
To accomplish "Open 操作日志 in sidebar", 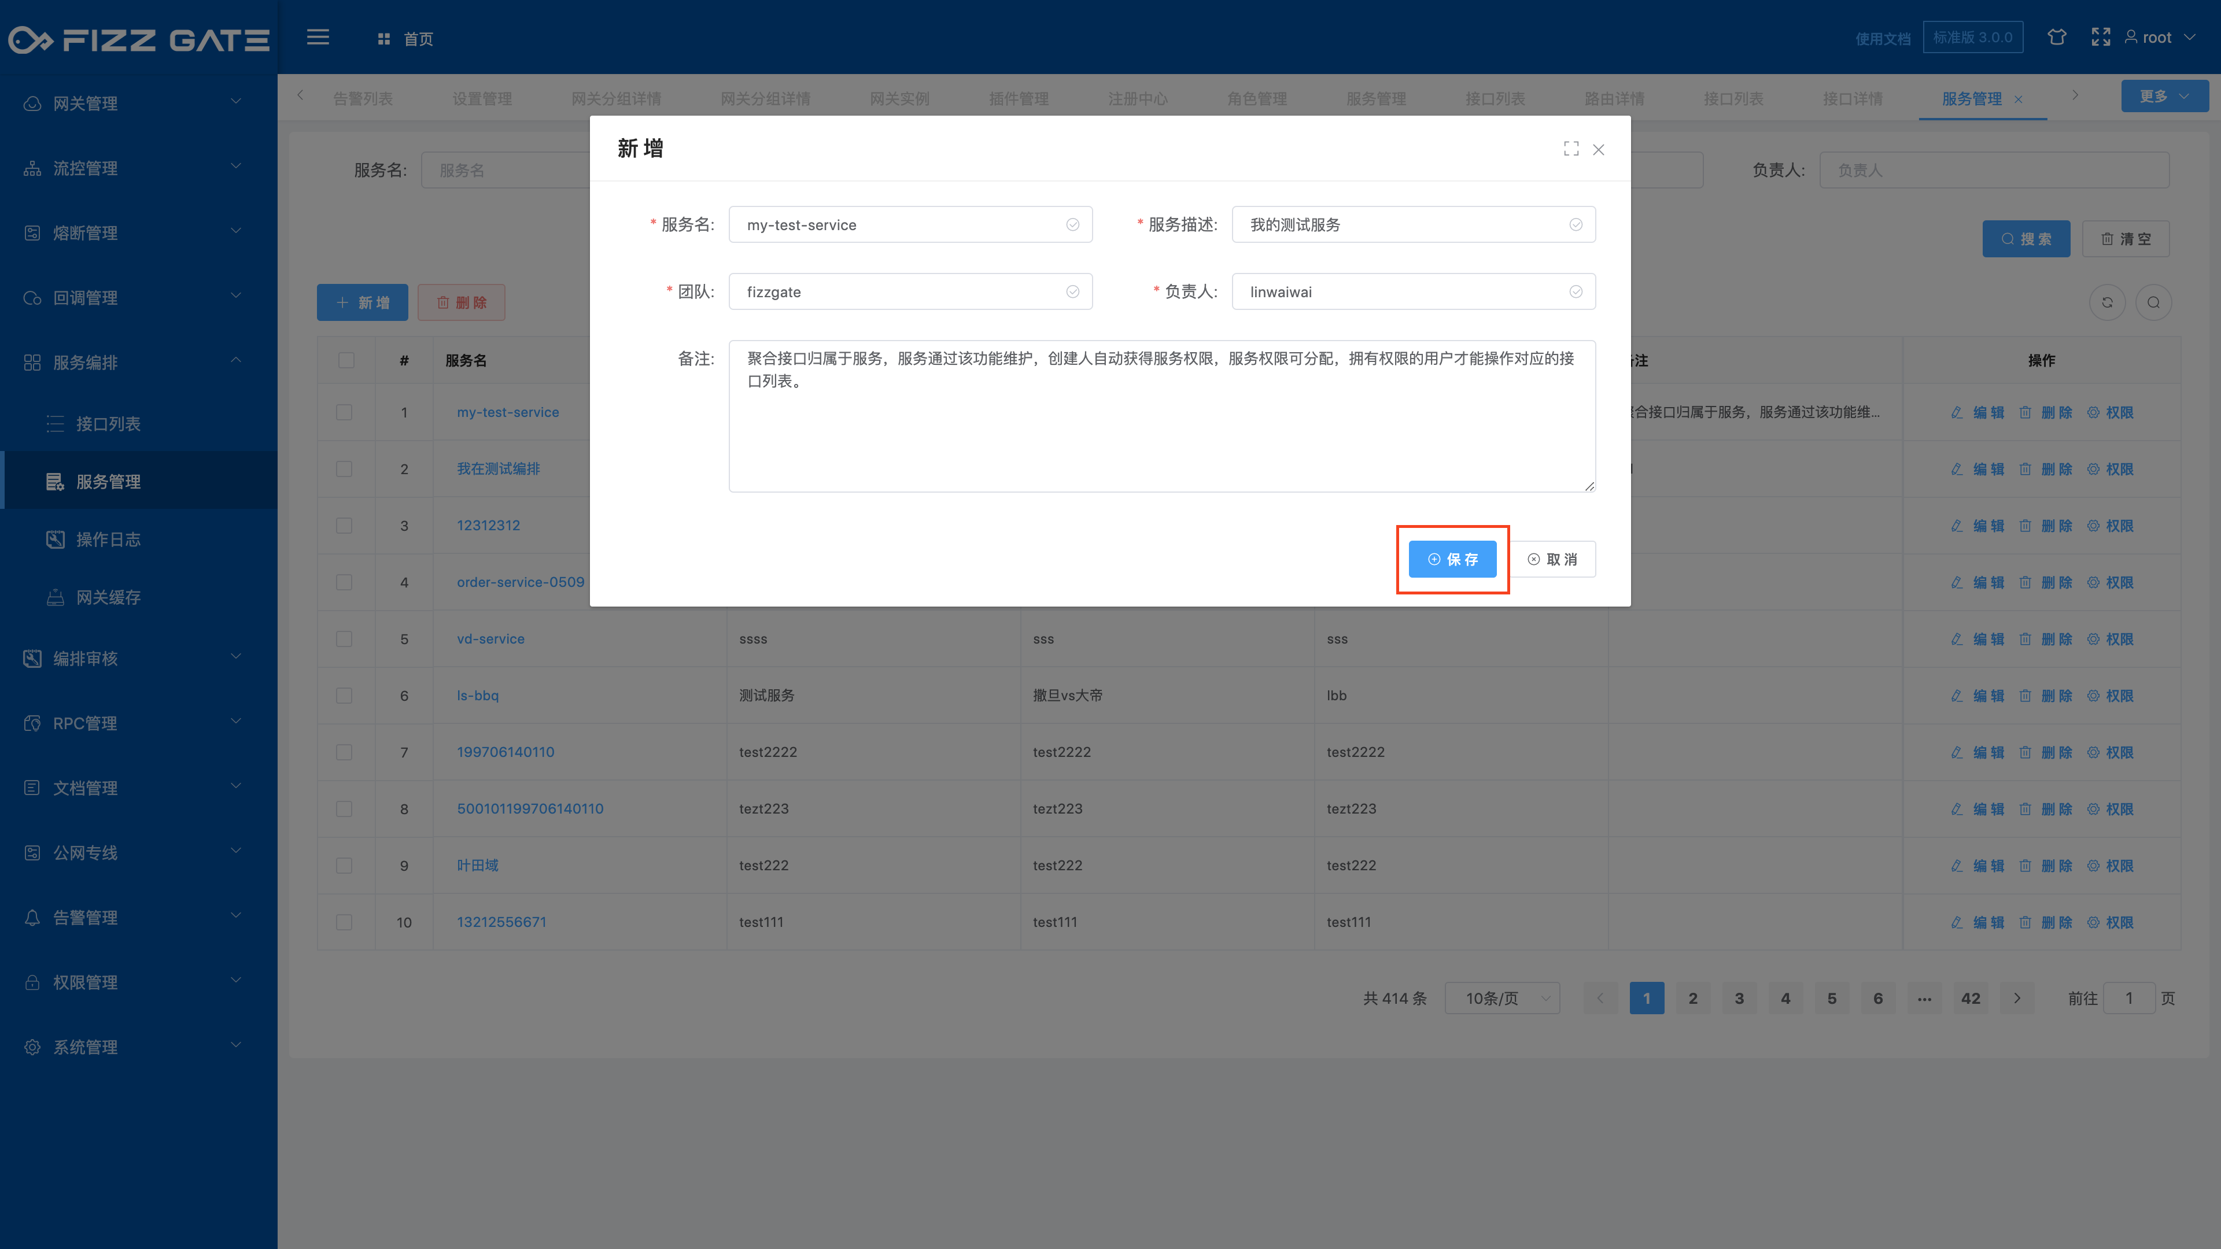I will tap(139, 539).
